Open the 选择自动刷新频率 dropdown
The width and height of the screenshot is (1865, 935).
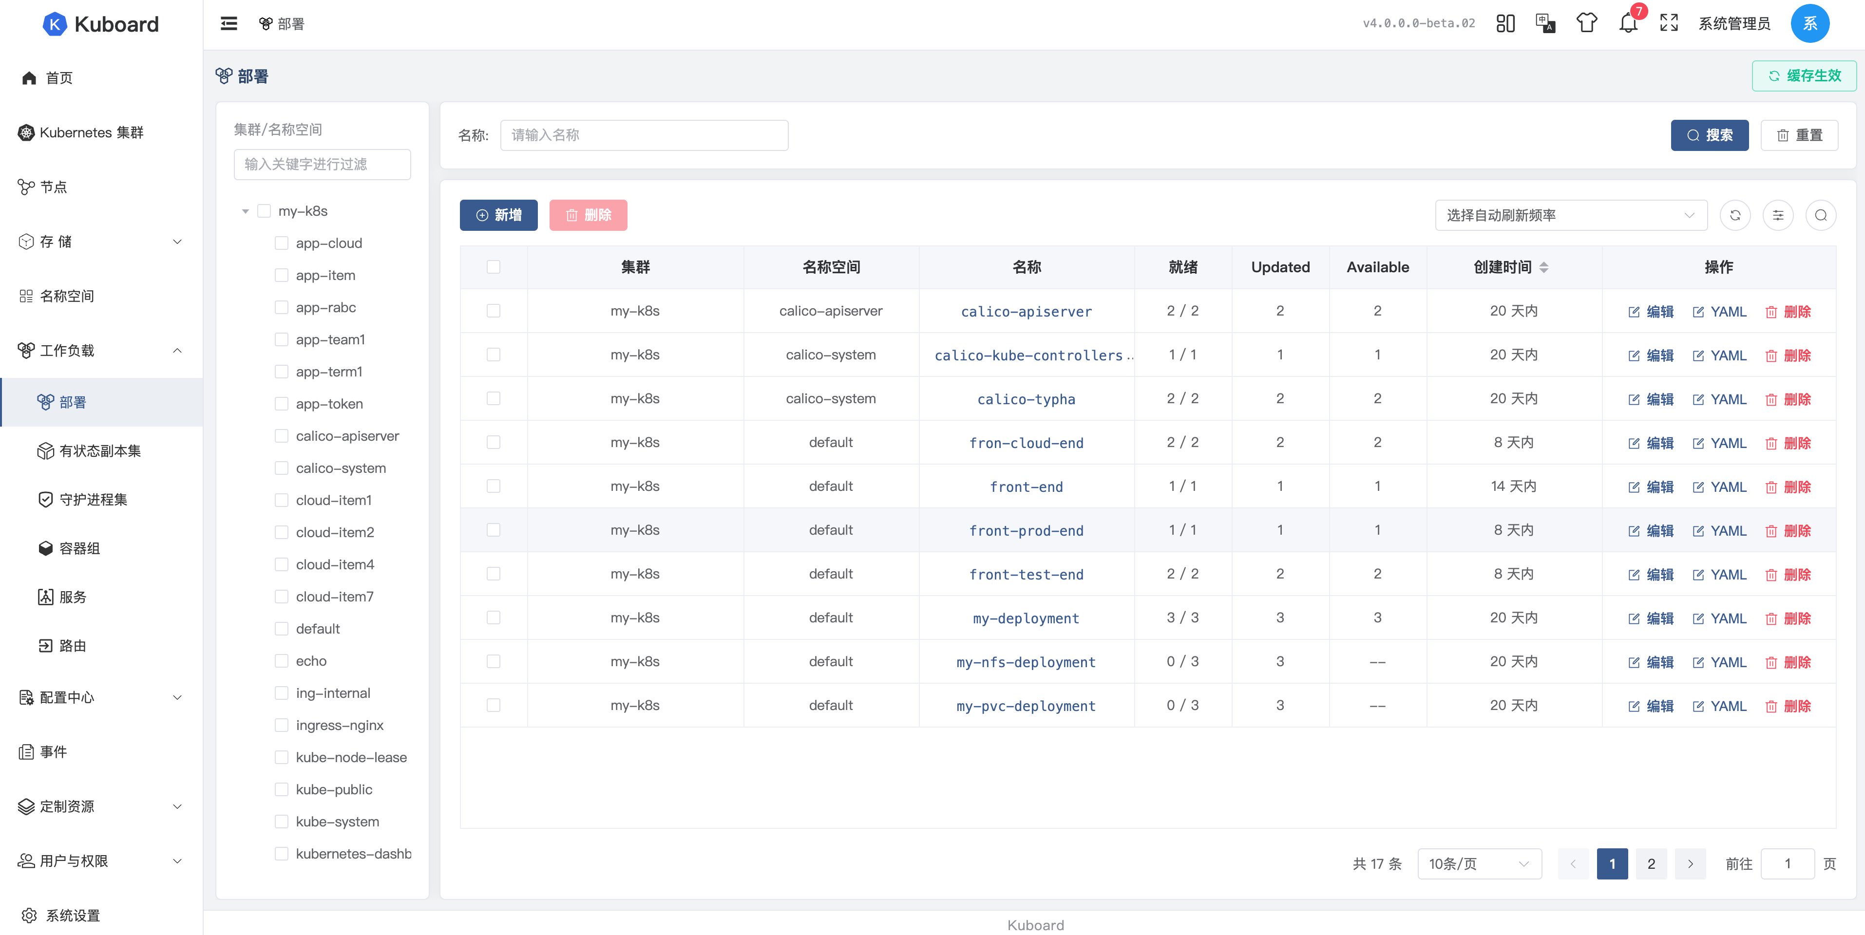pos(1571,216)
